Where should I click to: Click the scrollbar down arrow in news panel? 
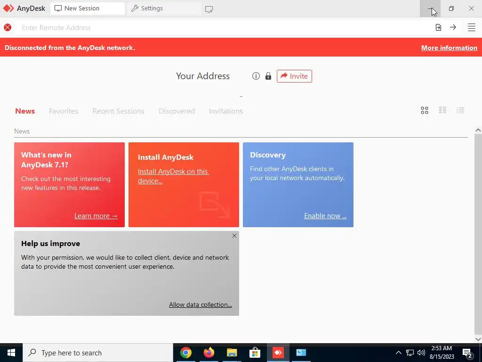pos(478,339)
